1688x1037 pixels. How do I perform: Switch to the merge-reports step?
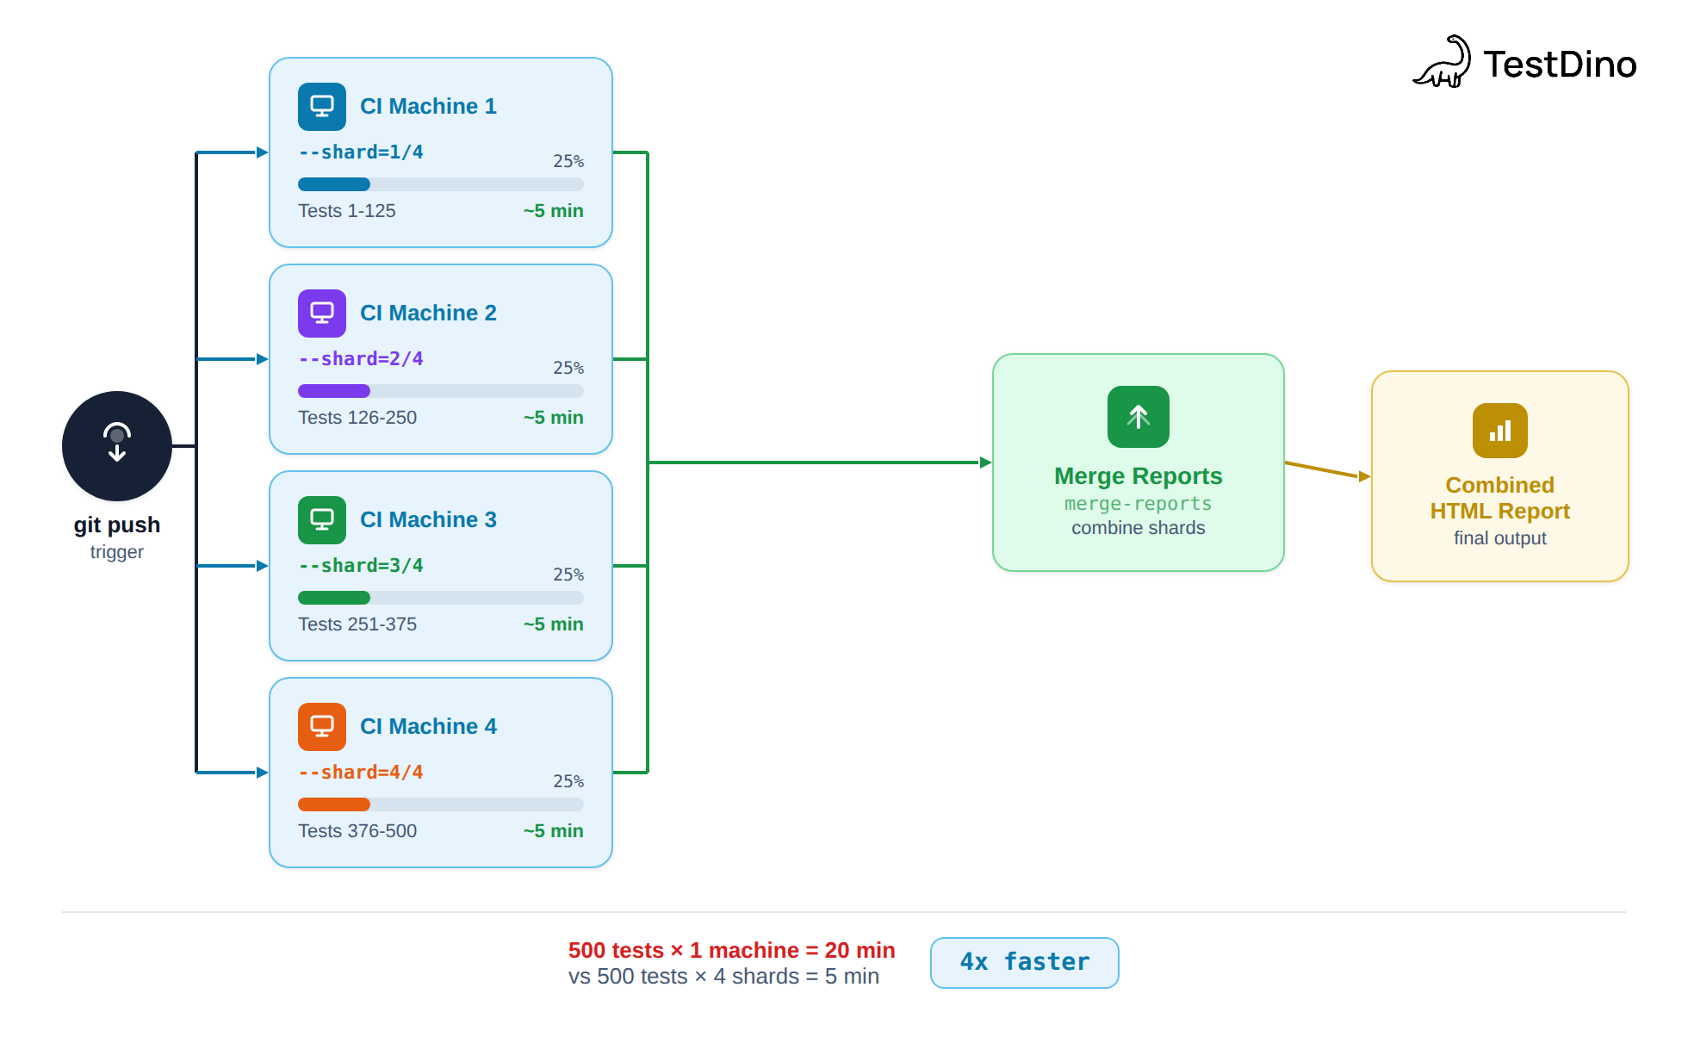[x=1138, y=504]
